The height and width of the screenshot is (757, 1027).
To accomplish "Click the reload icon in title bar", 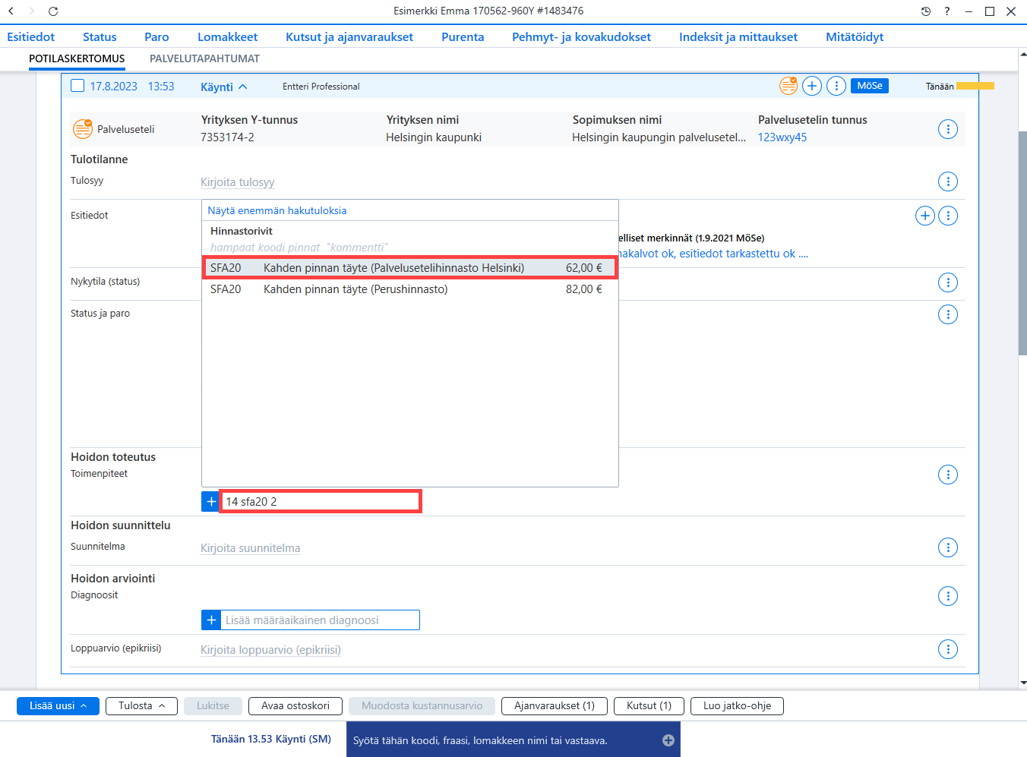I will click(53, 11).
